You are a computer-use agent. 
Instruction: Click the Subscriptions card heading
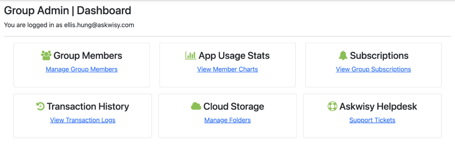[x=379, y=56]
